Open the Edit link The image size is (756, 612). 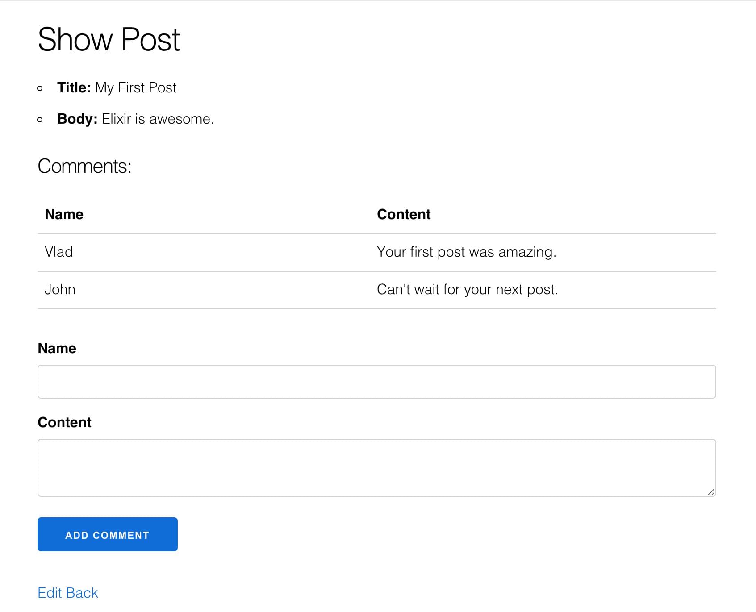click(50, 593)
